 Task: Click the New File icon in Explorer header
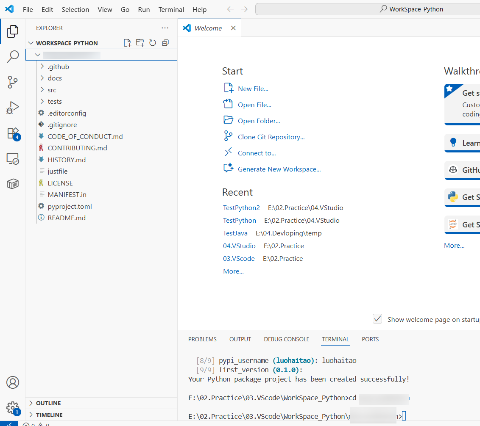pyautogui.click(x=127, y=43)
